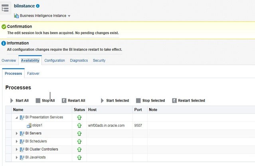This screenshot has width=255, height=166.
Task: Select the BI Schedulers row name
Action: [x=36, y=141]
